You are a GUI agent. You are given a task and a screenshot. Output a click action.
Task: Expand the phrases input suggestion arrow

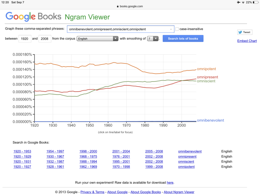pyautogui.click(x=171, y=29)
